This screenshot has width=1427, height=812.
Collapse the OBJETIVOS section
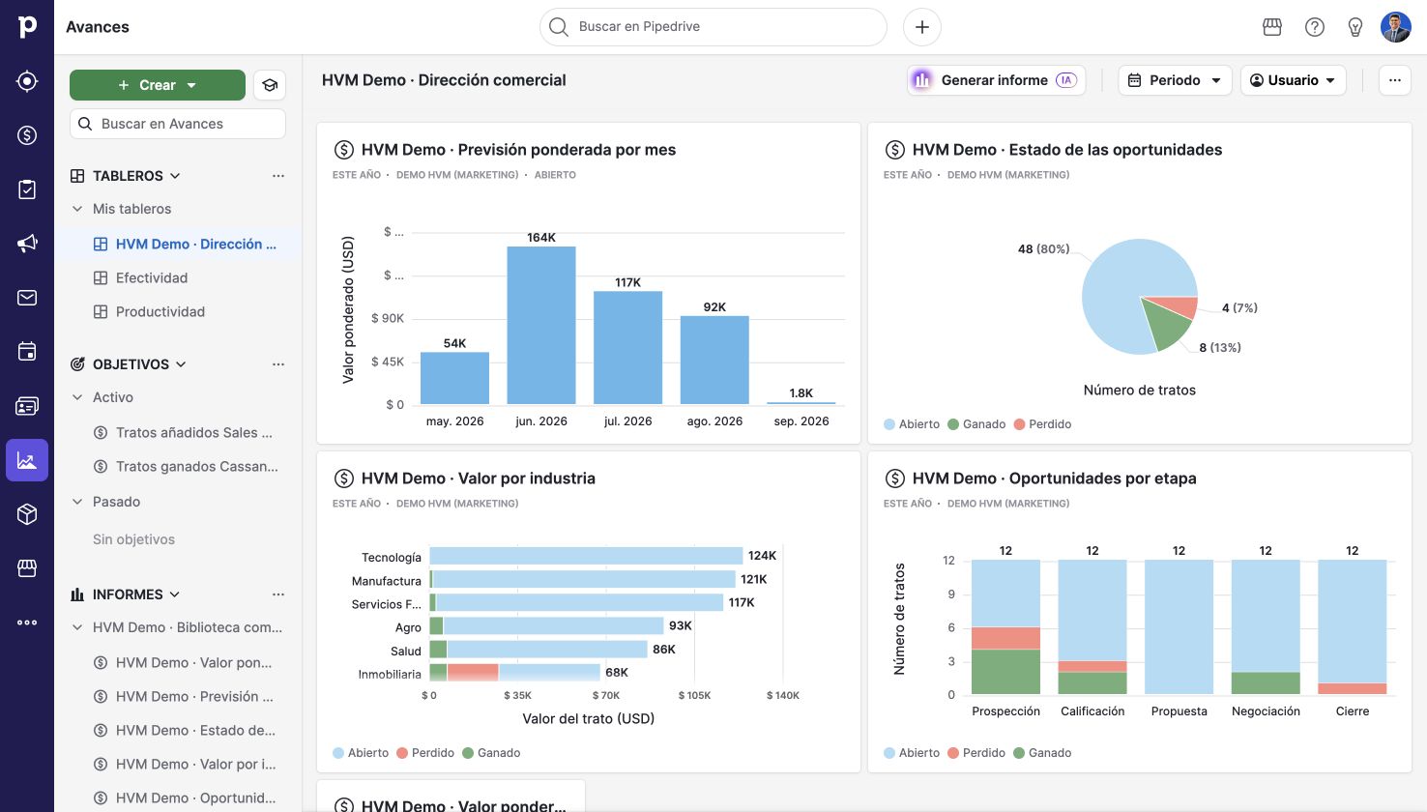181,364
